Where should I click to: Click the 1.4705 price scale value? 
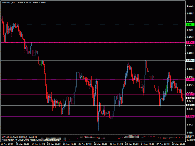click(190, 69)
